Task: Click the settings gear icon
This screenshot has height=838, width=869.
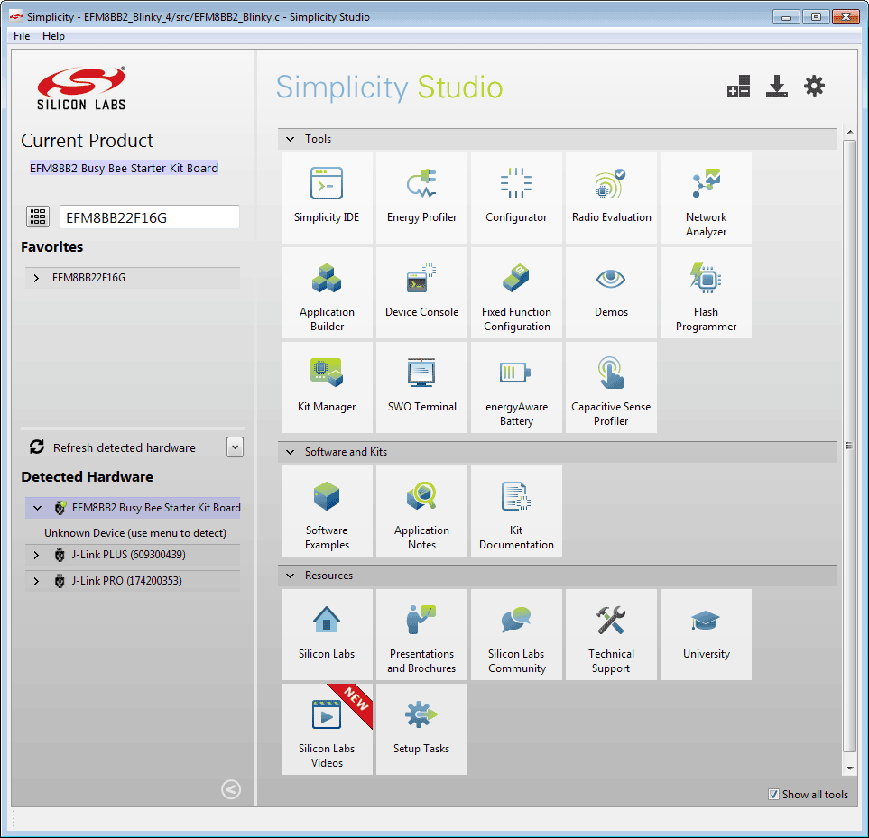Action: pyautogui.click(x=814, y=87)
